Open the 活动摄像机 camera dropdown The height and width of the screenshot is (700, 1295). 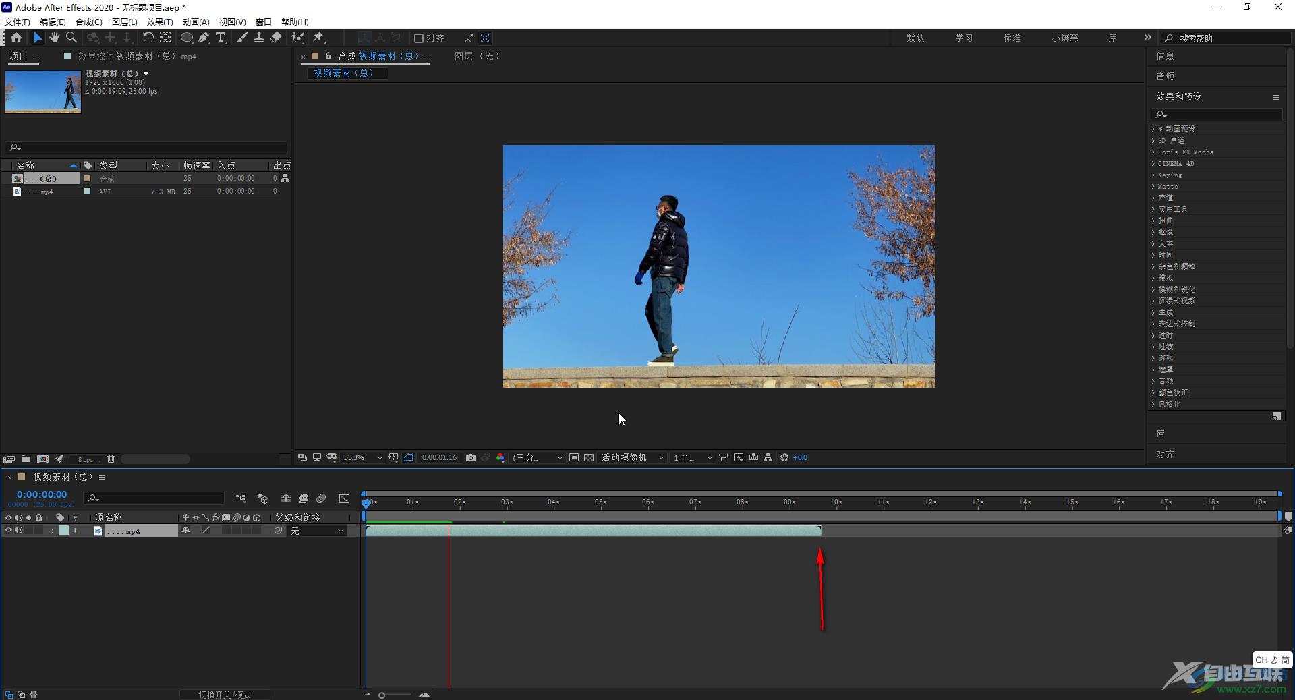(633, 457)
